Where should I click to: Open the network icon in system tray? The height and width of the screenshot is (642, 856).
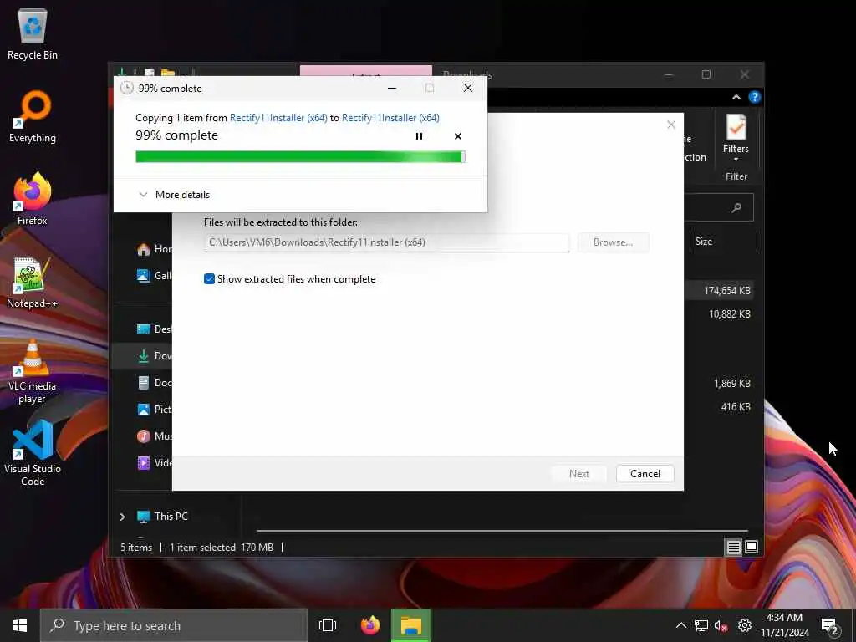[x=701, y=625]
